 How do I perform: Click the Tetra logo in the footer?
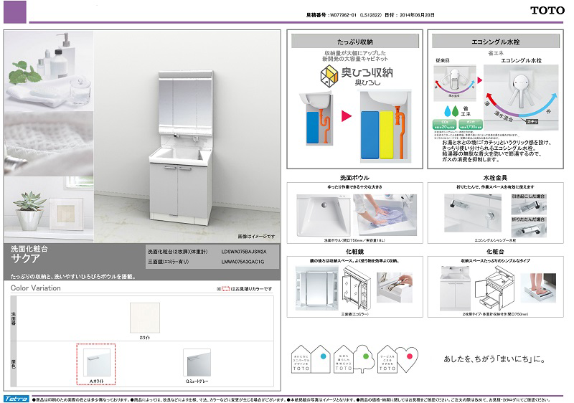[x=16, y=399]
